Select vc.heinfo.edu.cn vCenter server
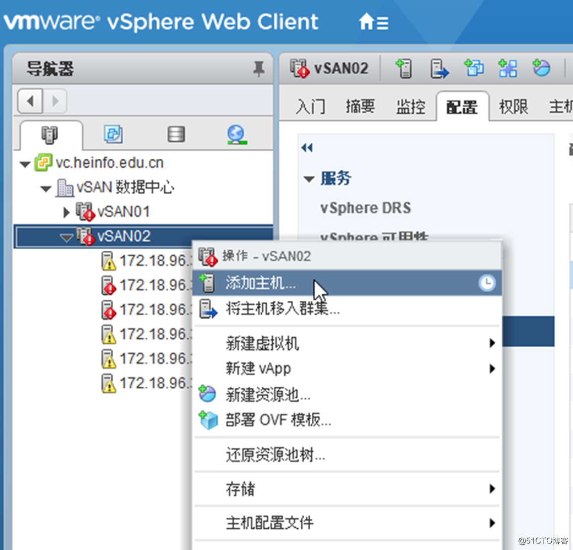Viewport: 573px width, 550px height. coord(109,163)
